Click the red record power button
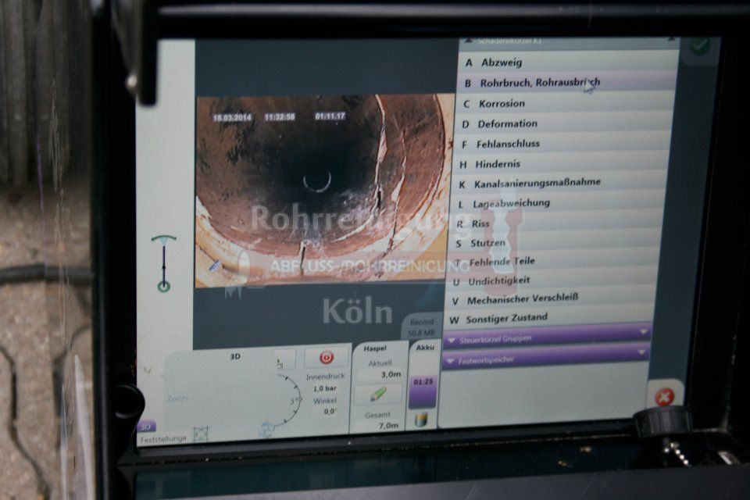The width and height of the screenshot is (750, 500). (327, 357)
